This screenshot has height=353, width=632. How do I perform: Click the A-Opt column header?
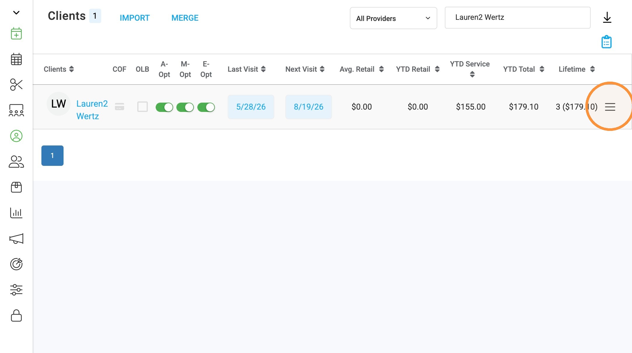click(164, 69)
